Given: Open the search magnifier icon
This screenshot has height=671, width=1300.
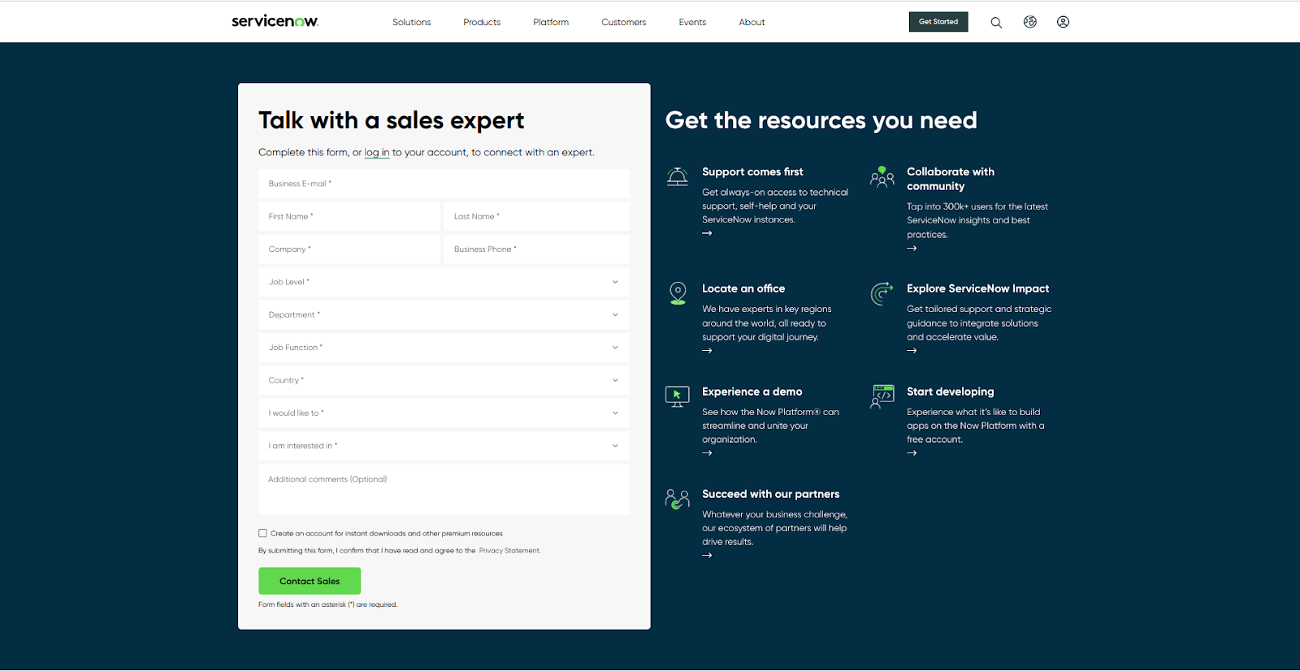Looking at the screenshot, I should tap(996, 22).
